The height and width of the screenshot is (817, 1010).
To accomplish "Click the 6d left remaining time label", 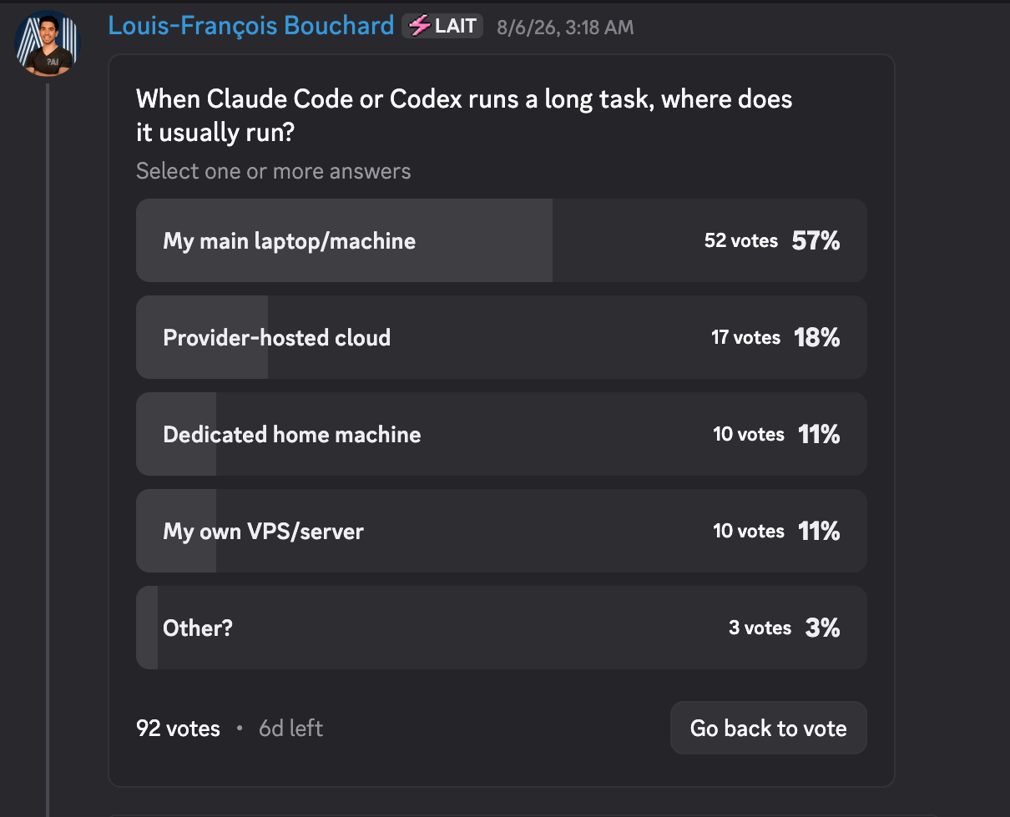I will (x=290, y=729).
